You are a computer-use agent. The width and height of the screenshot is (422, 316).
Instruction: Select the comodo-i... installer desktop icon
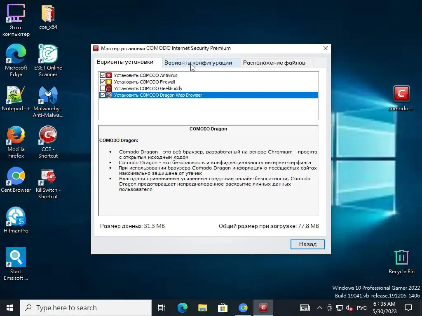point(401,98)
